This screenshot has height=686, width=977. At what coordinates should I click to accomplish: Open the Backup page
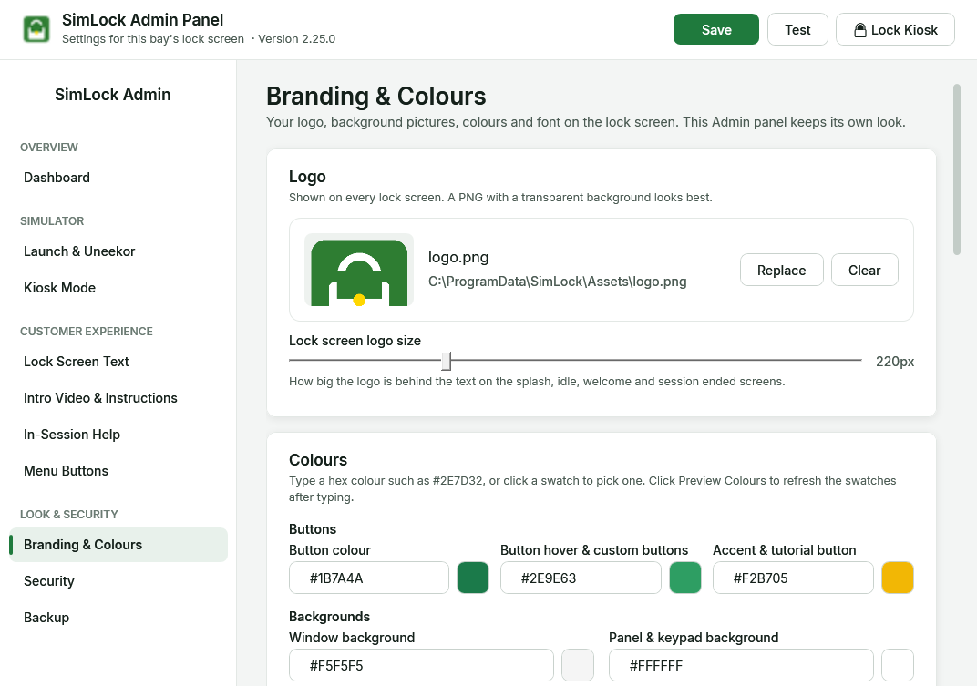(x=118, y=618)
